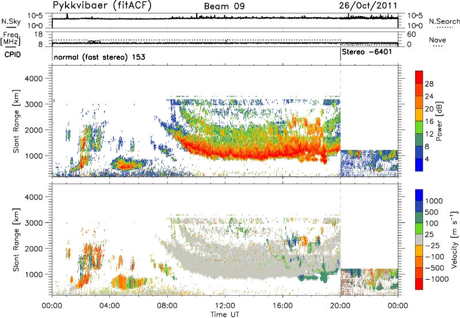The image size is (460, 318).
Task: Click 'normal (fast stereo) 153' text
Action: (99, 57)
